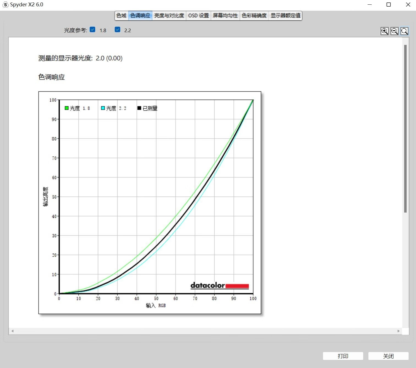Select the OSD 设置 tab
The width and height of the screenshot is (416, 368).
[198, 16]
